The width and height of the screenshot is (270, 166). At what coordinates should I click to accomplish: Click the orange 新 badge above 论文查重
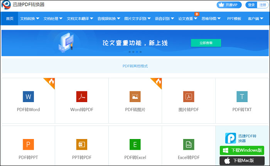coord(197,14)
